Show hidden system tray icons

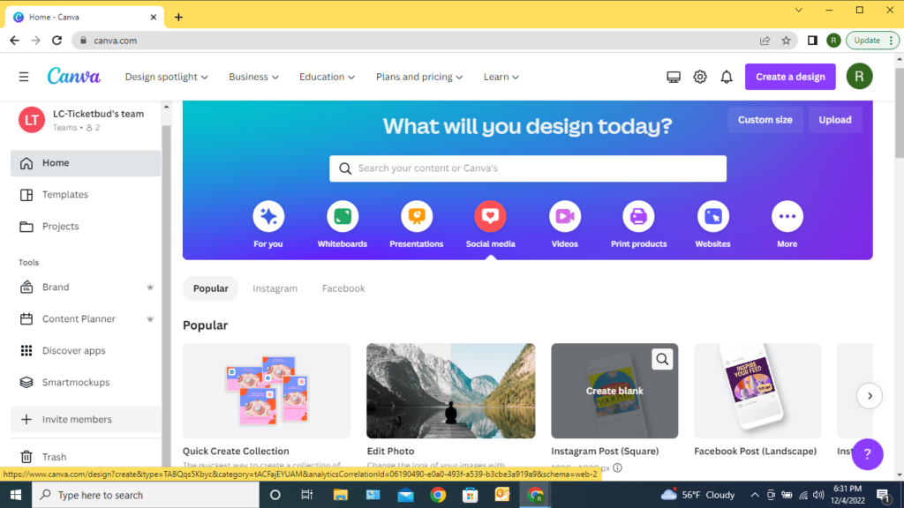pyautogui.click(x=755, y=495)
